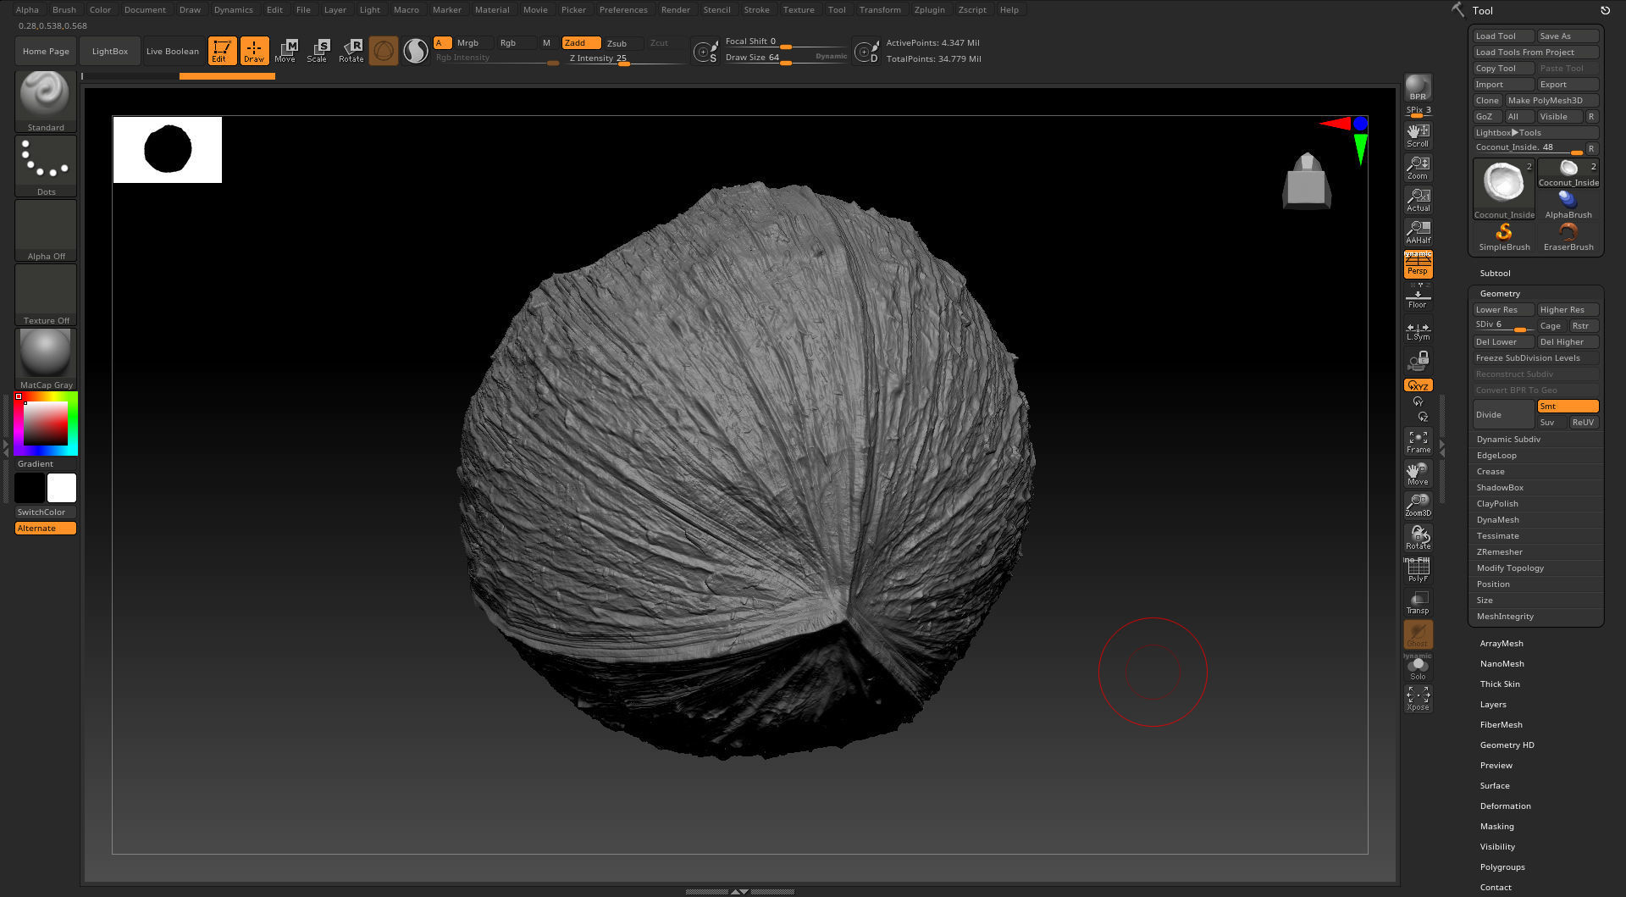
Task: Expand the Masking section
Action: (1496, 826)
